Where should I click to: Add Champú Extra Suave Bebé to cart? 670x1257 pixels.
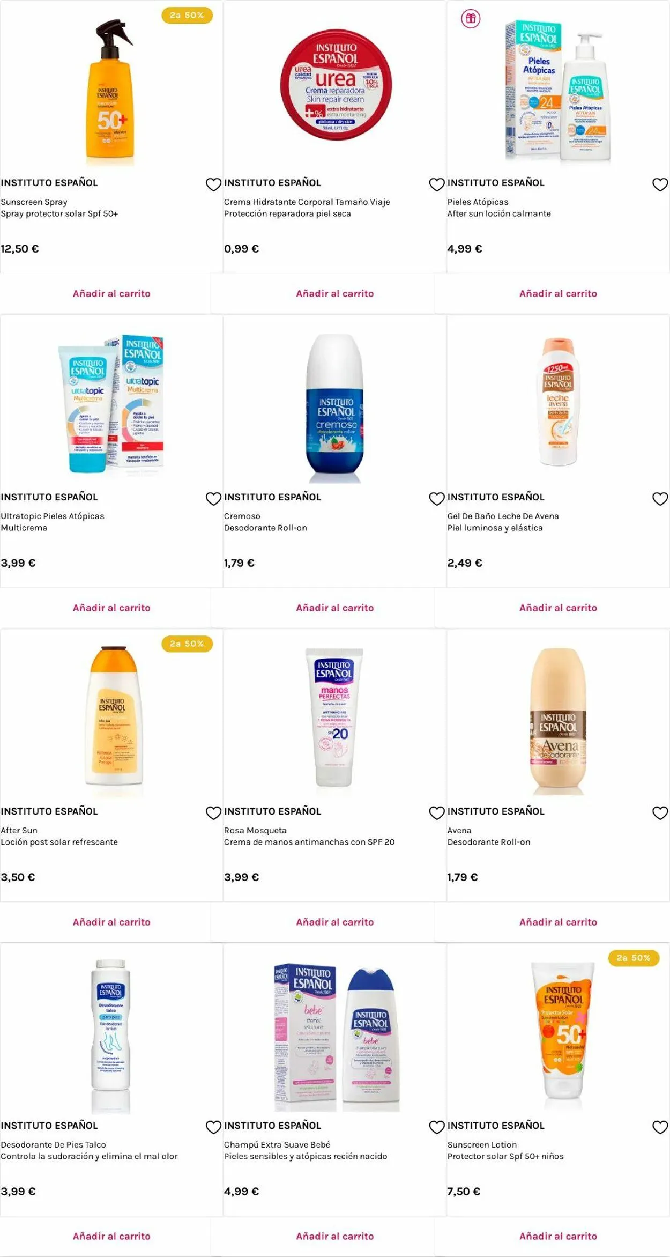tap(334, 1236)
